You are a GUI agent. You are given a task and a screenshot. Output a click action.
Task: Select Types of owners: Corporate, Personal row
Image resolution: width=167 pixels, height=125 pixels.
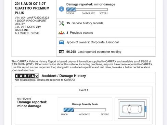pos(106,42)
